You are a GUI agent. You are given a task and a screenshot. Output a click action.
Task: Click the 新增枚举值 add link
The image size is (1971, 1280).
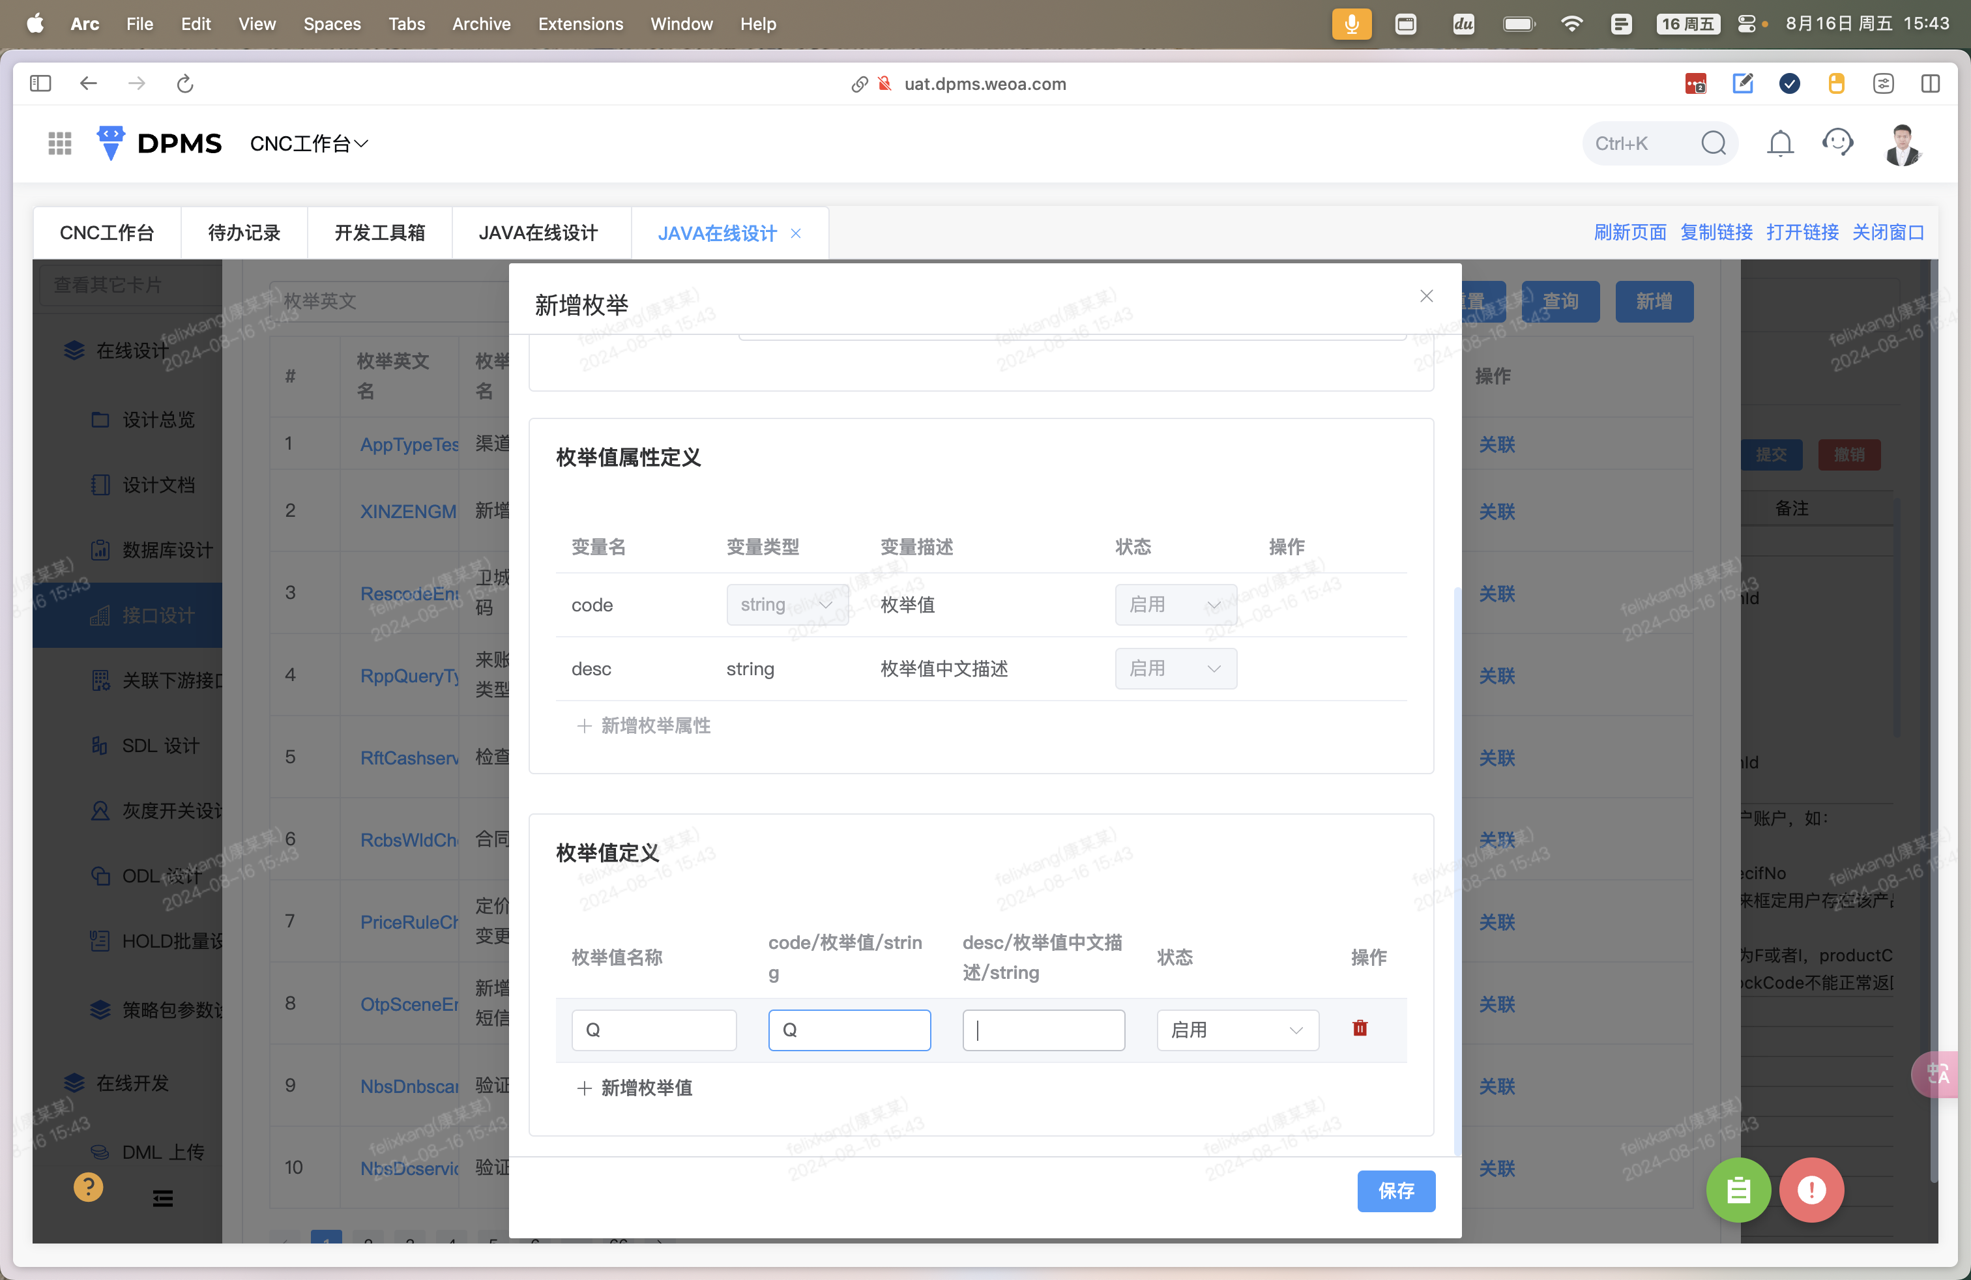[635, 1087]
